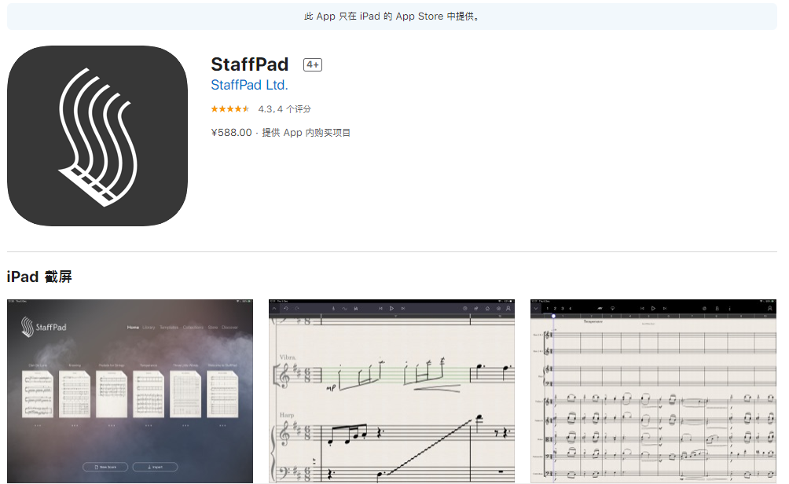Click the three-dot menu icon in the orchestral screenshot

point(729,309)
